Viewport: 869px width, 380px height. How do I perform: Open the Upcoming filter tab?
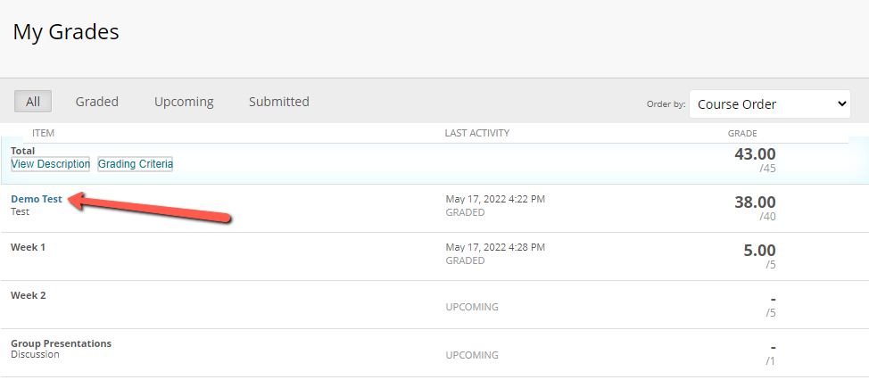(x=184, y=102)
